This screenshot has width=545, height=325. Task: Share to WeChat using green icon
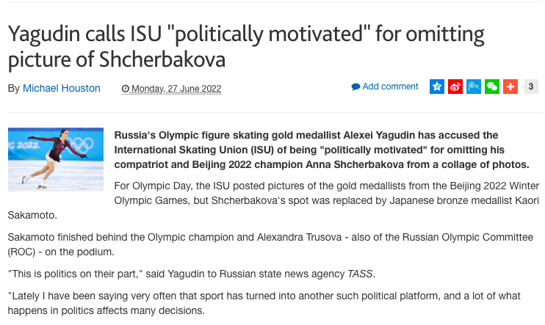(x=492, y=87)
